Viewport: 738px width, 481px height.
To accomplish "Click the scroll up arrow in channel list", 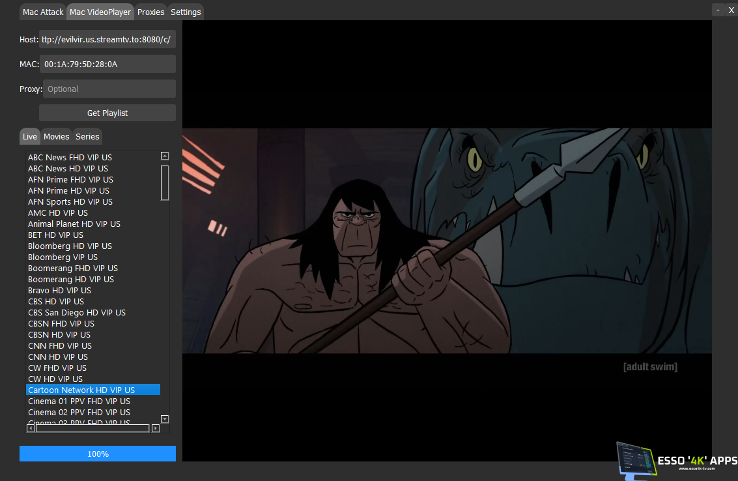I will point(165,156).
